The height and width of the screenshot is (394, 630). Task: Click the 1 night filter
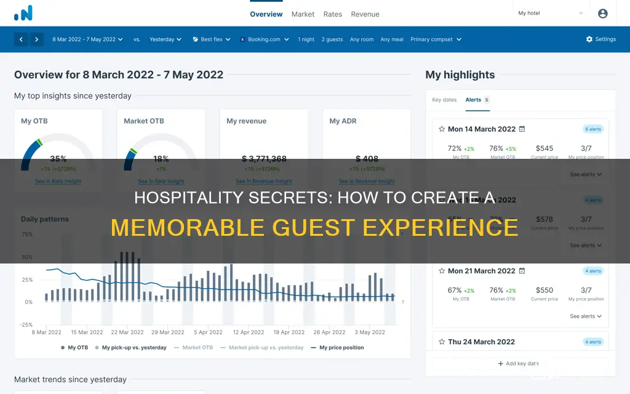[306, 39]
